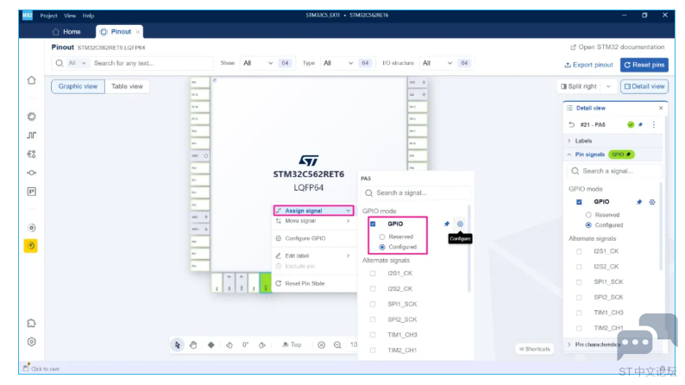
Task: Open the clock waveform icon in sidebar
Action: 31,135
